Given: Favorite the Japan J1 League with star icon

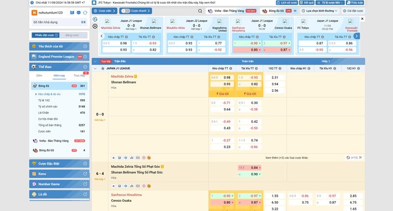Looking at the screenshot, I should (x=102, y=69).
